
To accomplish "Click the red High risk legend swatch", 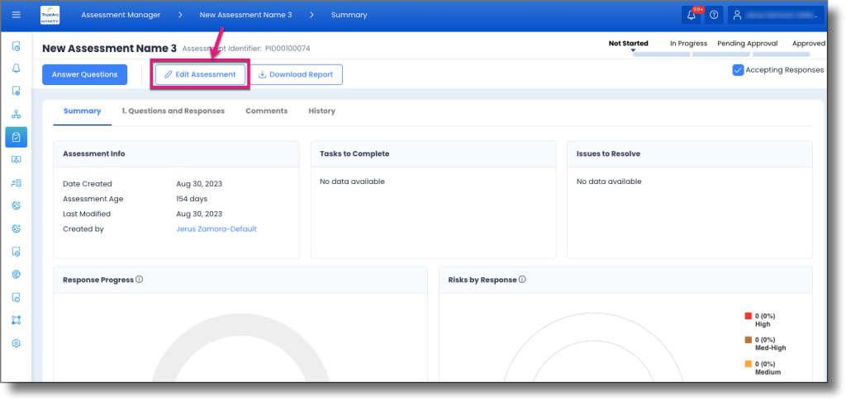I will pyautogui.click(x=749, y=316).
